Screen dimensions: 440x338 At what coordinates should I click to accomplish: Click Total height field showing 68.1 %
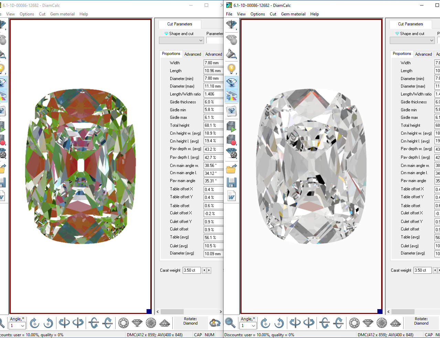[213, 125]
